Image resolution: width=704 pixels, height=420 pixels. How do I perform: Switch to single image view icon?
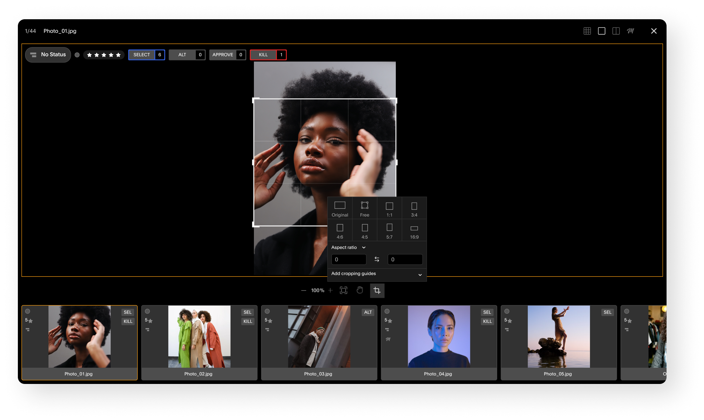[602, 31]
